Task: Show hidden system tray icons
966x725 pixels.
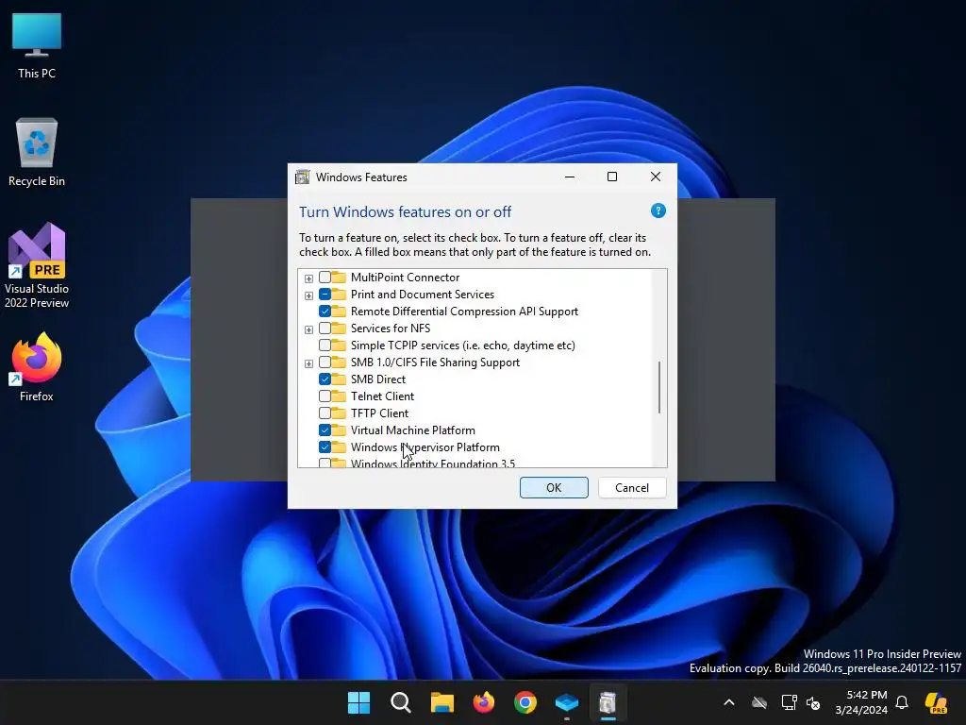Action: click(729, 702)
